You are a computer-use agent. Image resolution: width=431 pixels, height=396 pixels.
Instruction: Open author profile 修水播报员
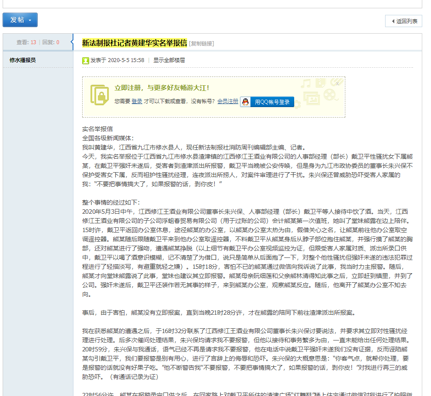(23, 60)
